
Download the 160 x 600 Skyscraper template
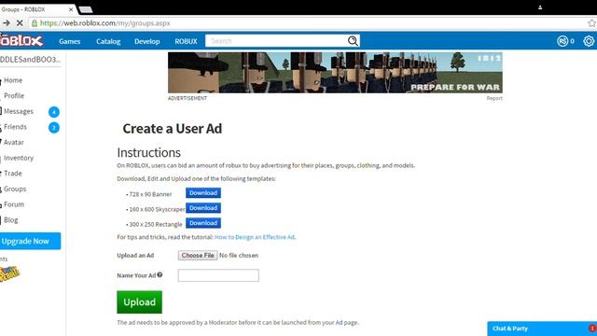[203, 208]
